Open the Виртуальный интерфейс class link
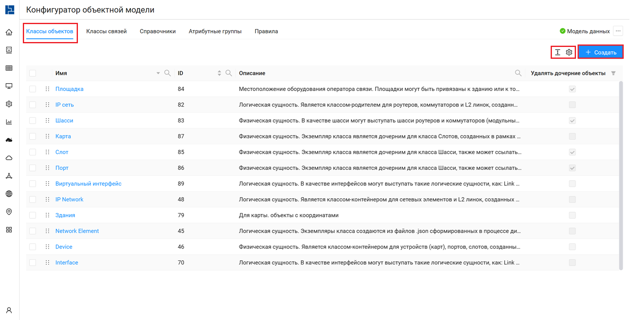631x320 pixels. [89, 184]
